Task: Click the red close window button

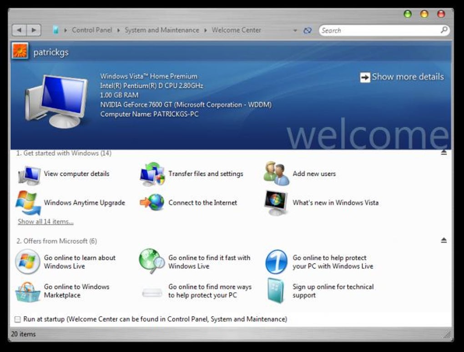Action: (441, 14)
